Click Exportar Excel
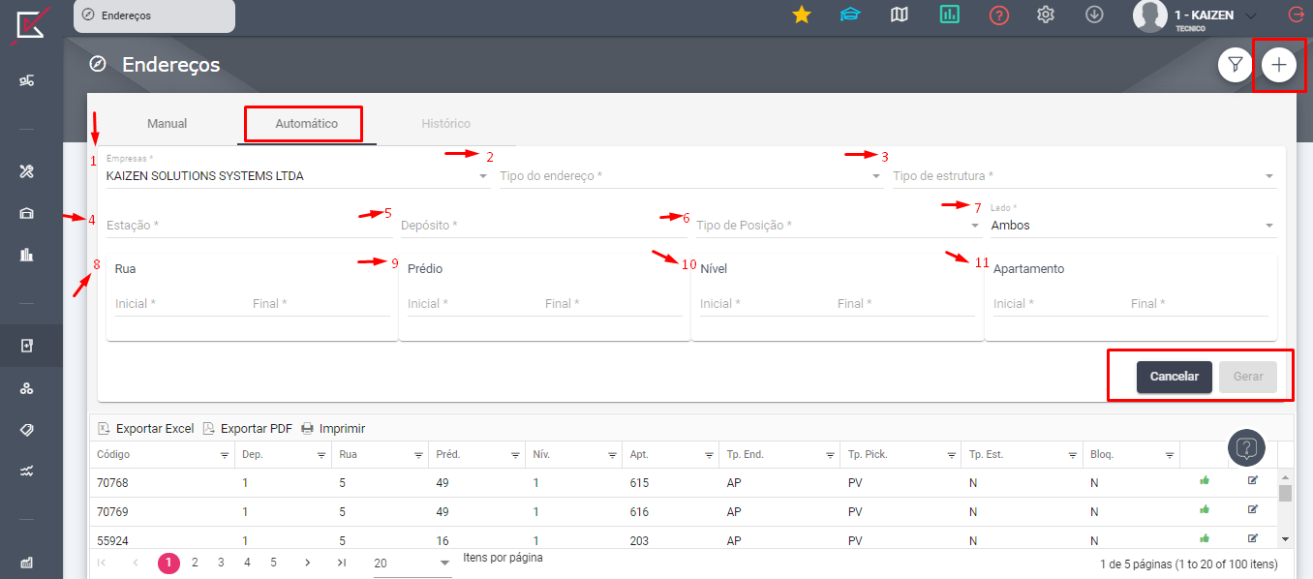The height and width of the screenshot is (579, 1313). point(146,428)
